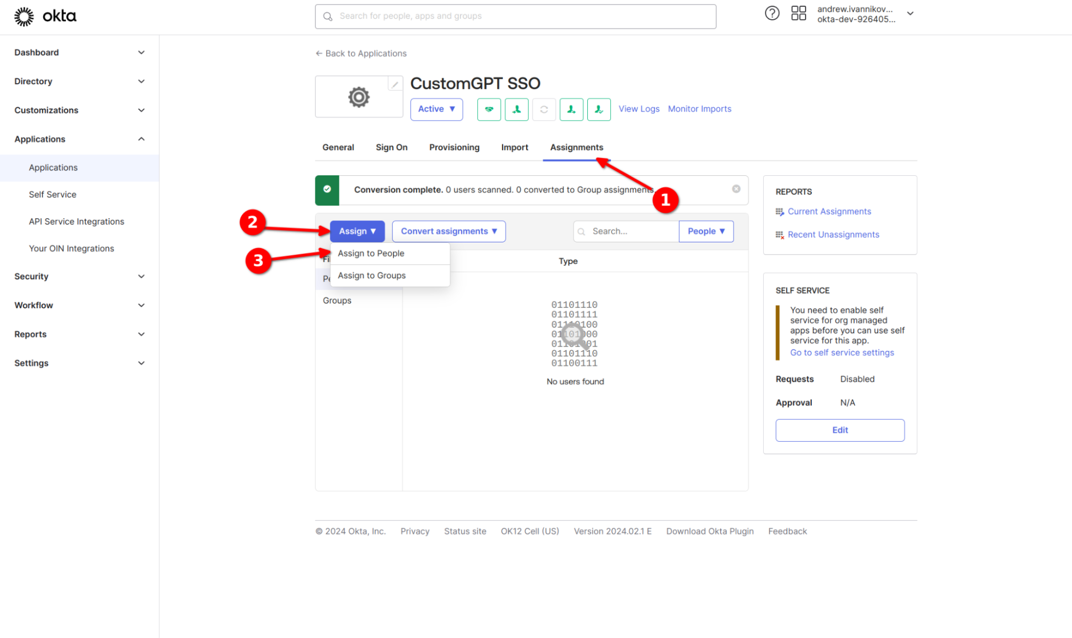The height and width of the screenshot is (638, 1072).
Task: Click the Assignments tab
Action: pos(576,146)
